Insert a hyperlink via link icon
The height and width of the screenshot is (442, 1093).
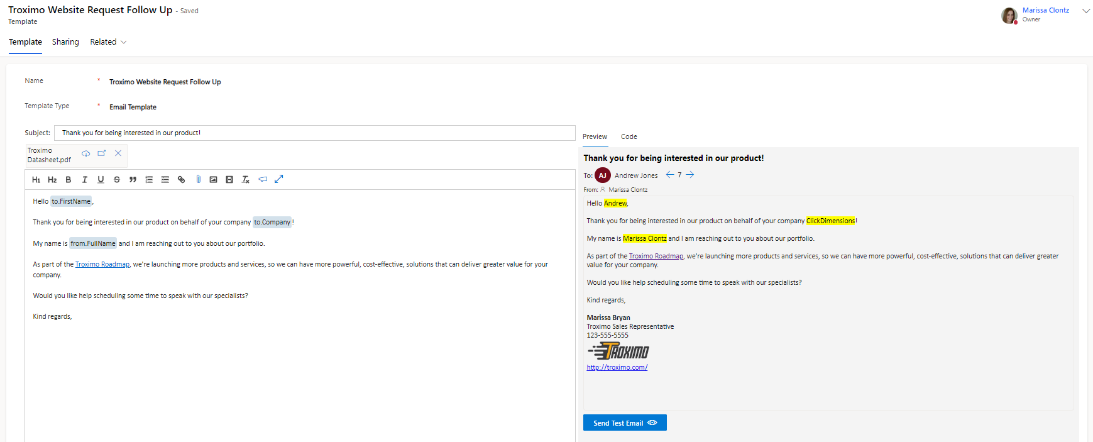tap(182, 180)
